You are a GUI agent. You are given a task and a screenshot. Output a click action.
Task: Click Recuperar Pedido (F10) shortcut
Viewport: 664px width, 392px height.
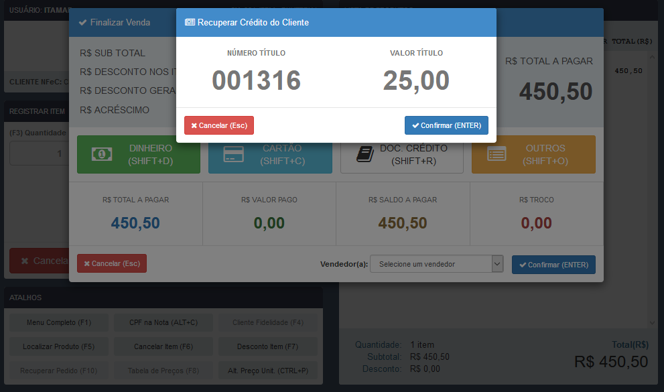[x=59, y=371]
